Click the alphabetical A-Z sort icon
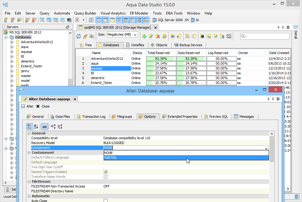 [x=36, y=127]
